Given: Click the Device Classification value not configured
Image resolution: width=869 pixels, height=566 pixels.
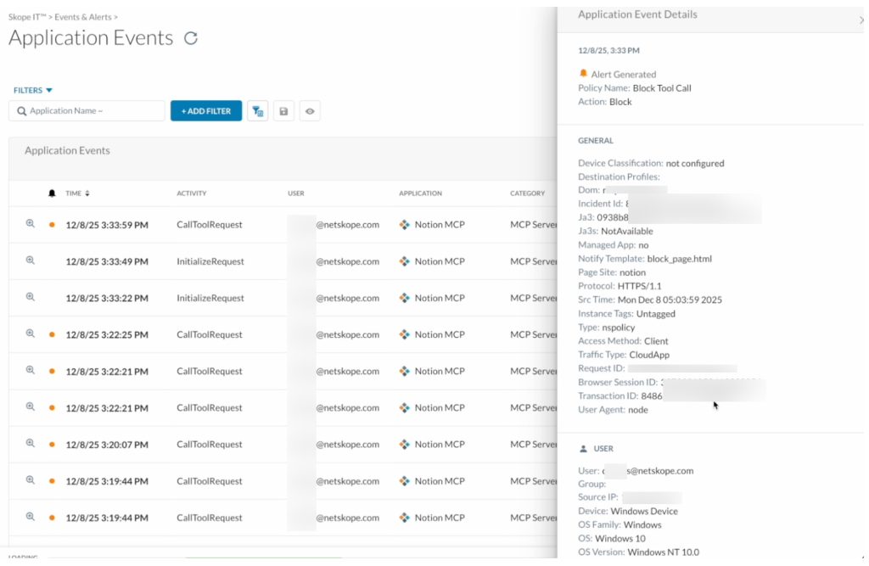Looking at the screenshot, I should pyautogui.click(x=695, y=164).
